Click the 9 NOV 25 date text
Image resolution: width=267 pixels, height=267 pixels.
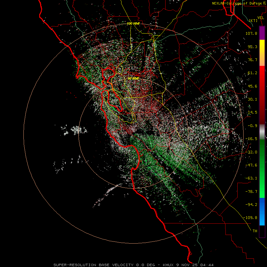(187, 265)
